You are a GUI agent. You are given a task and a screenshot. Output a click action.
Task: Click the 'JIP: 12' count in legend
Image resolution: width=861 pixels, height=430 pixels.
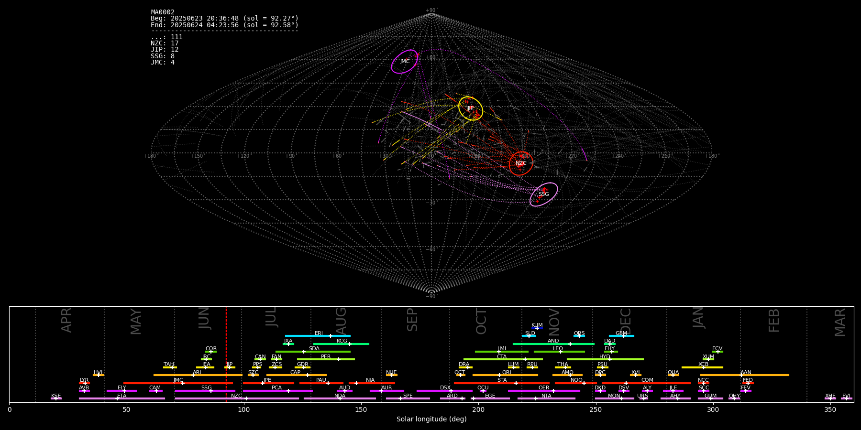(165, 50)
